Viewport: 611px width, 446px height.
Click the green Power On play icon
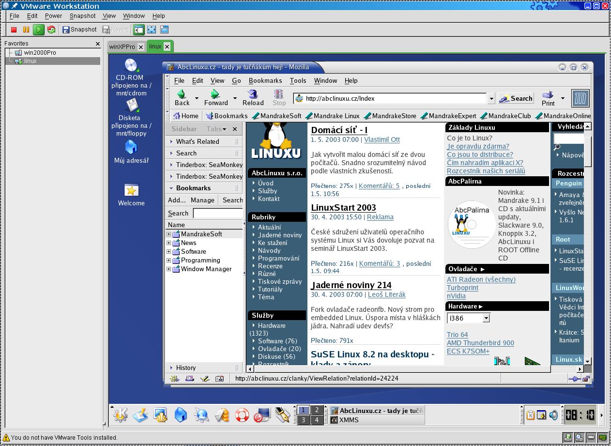[39, 30]
